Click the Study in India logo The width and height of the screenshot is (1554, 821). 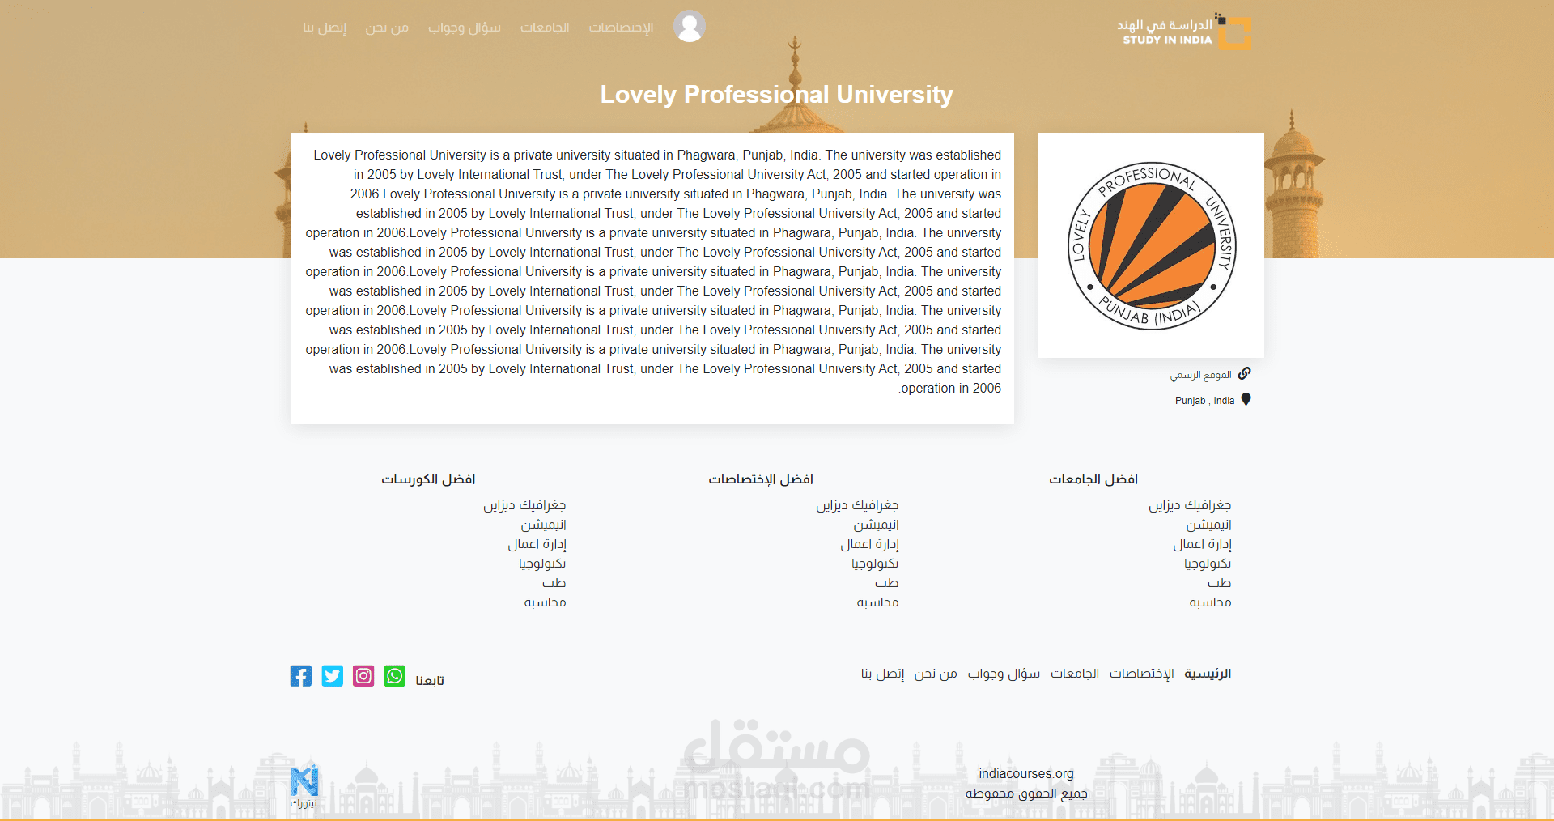pos(1183,32)
